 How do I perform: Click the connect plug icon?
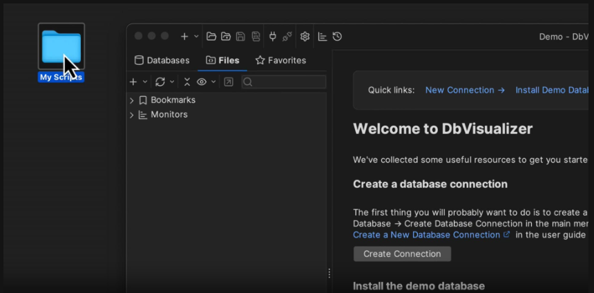pos(272,37)
